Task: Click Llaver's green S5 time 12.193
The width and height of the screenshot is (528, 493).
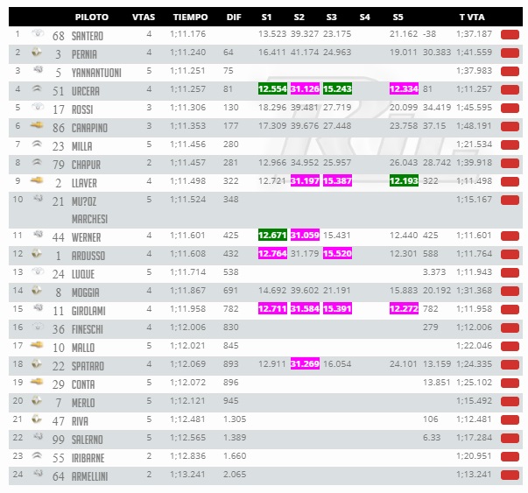Action: coord(404,181)
